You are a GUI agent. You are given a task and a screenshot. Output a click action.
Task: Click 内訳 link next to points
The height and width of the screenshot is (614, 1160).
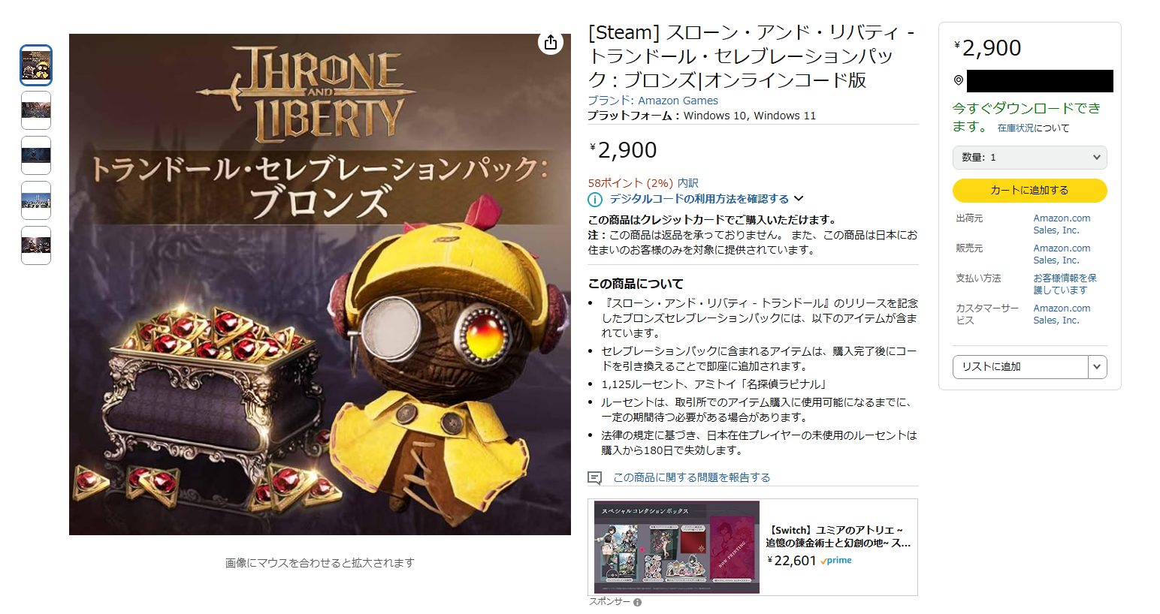pos(687,182)
